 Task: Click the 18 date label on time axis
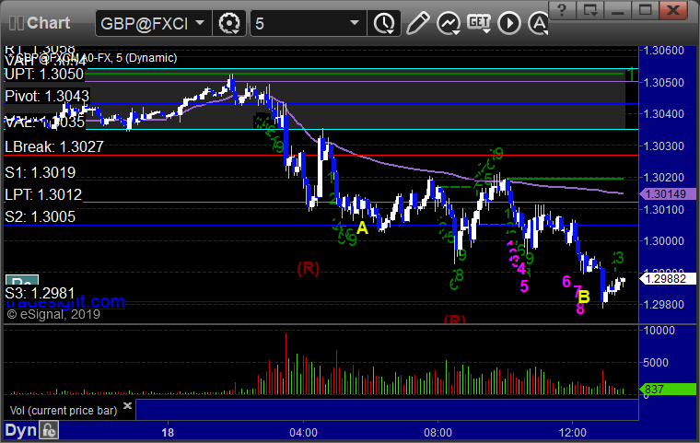pos(168,432)
